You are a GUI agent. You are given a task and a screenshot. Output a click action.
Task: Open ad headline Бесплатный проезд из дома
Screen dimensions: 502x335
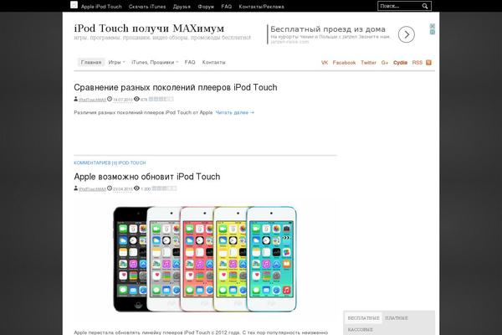pyautogui.click(x=328, y=29)
